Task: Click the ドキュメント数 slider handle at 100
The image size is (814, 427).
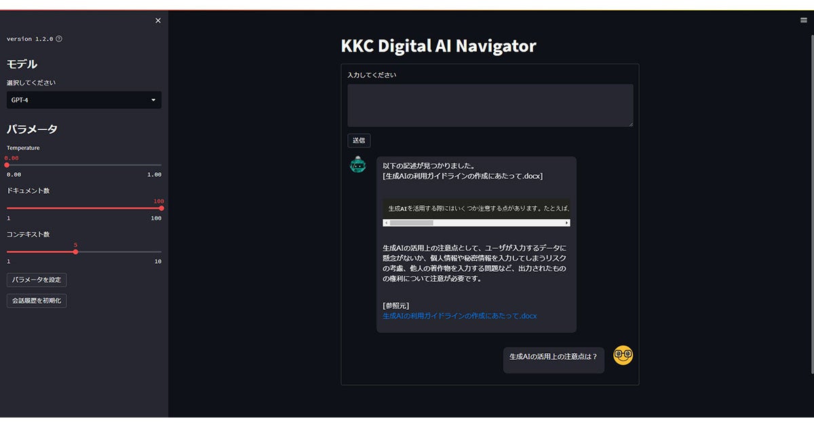Action: pyautogui.click(x=160, y=208)
